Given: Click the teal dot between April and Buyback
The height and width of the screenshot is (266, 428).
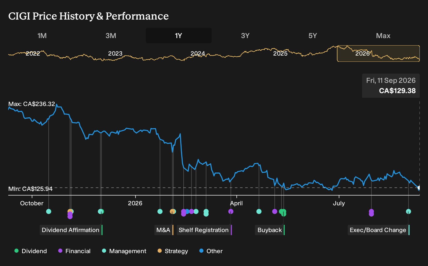Looking at the screenshot, I should [259, 211].
